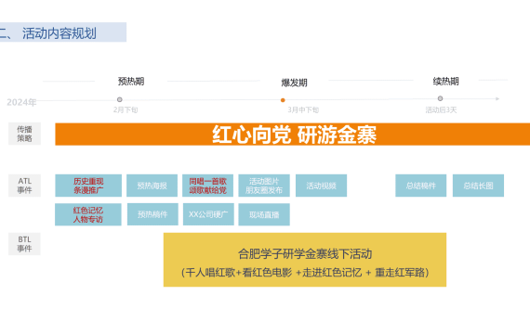Screen dimensions: 530x334
Task: Click the BTL事件 row label
Action: click(24, 244)
